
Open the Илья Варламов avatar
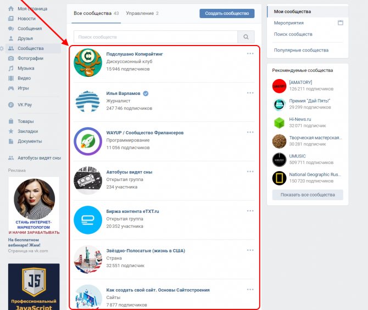(x=88, y=102)
